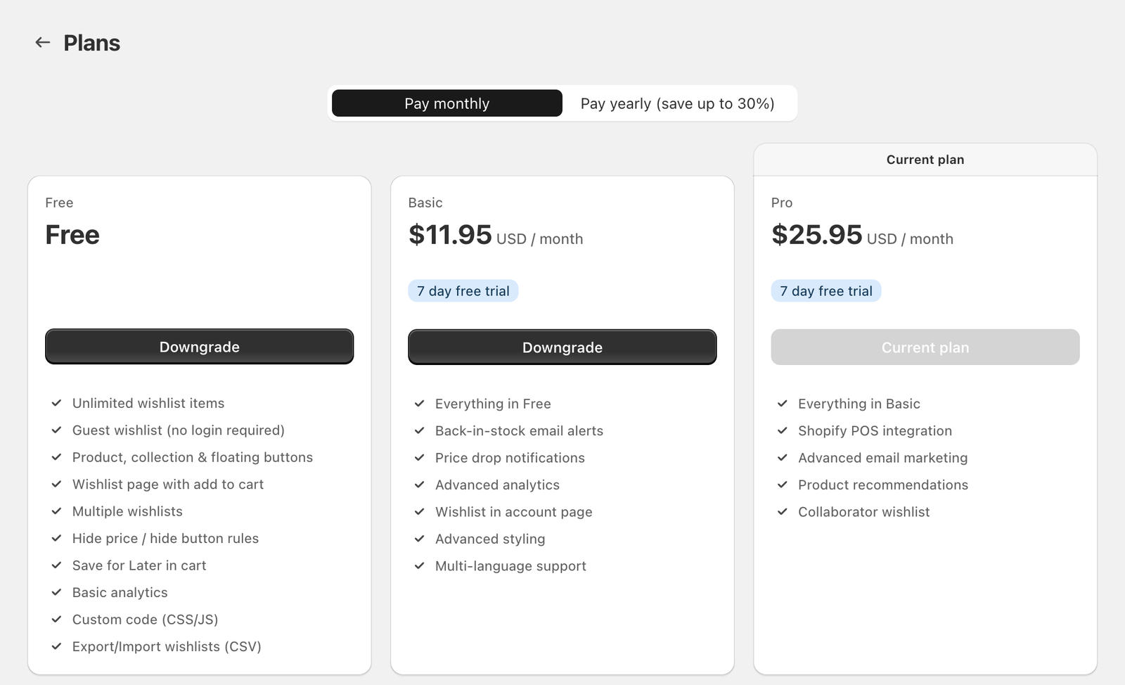Click the Back-in-stock email alerts feature
This screenshot has height=685, width=1125.
519,430
